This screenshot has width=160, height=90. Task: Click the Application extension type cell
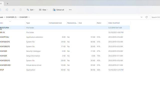(x=34, y=37)
